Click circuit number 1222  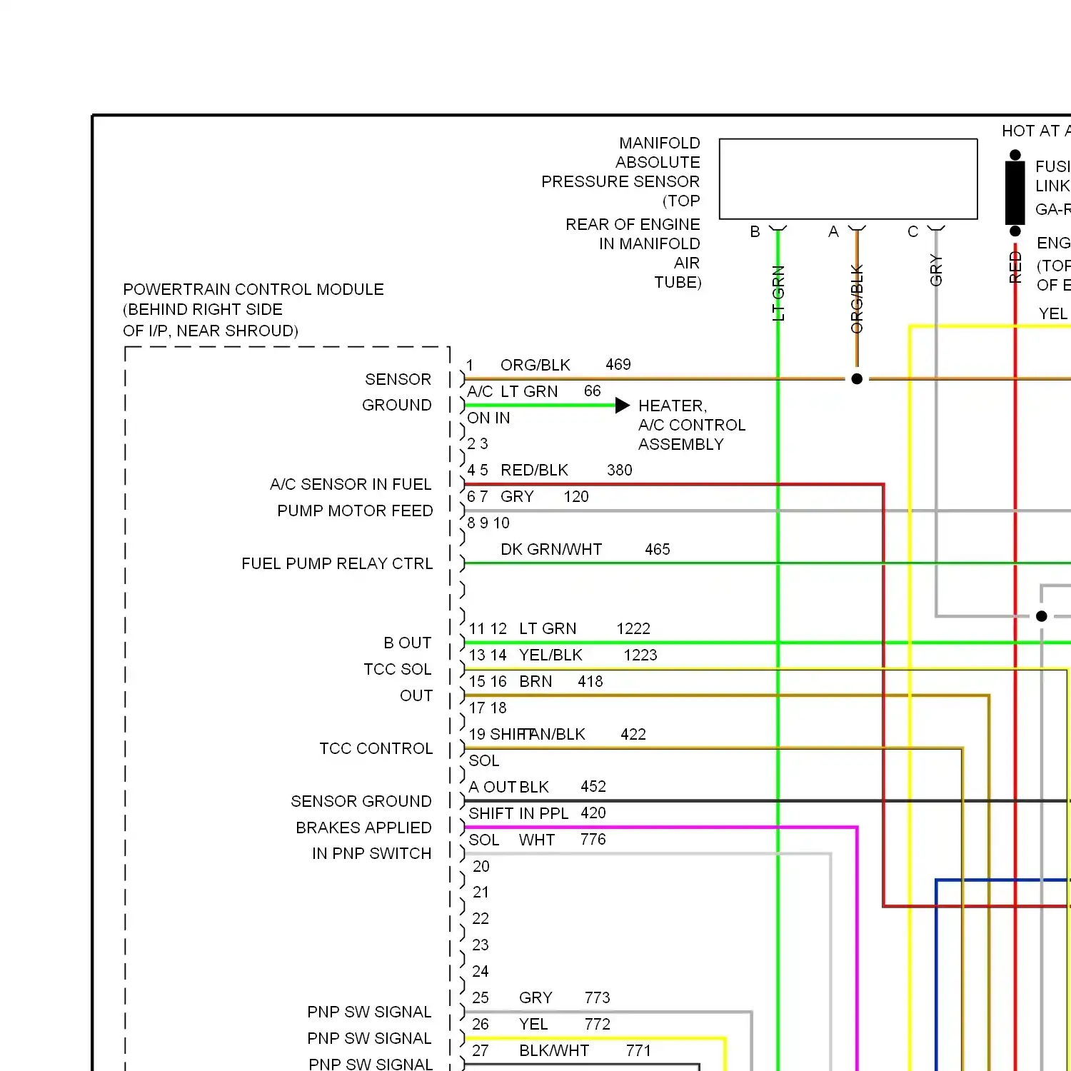tap(633, 628)
